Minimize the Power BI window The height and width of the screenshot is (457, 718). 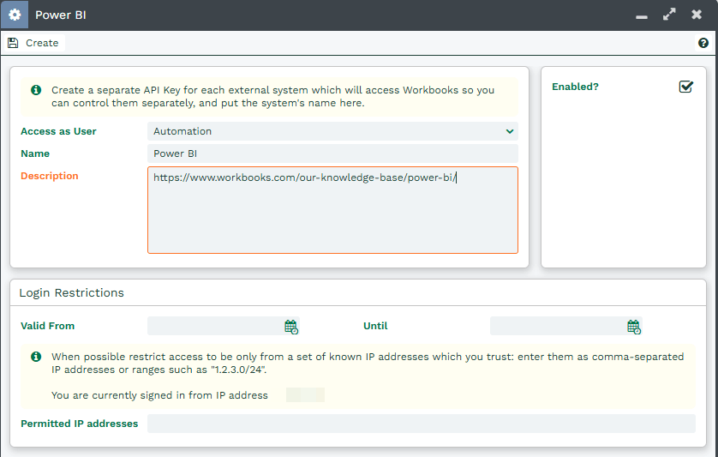(642, 15)
